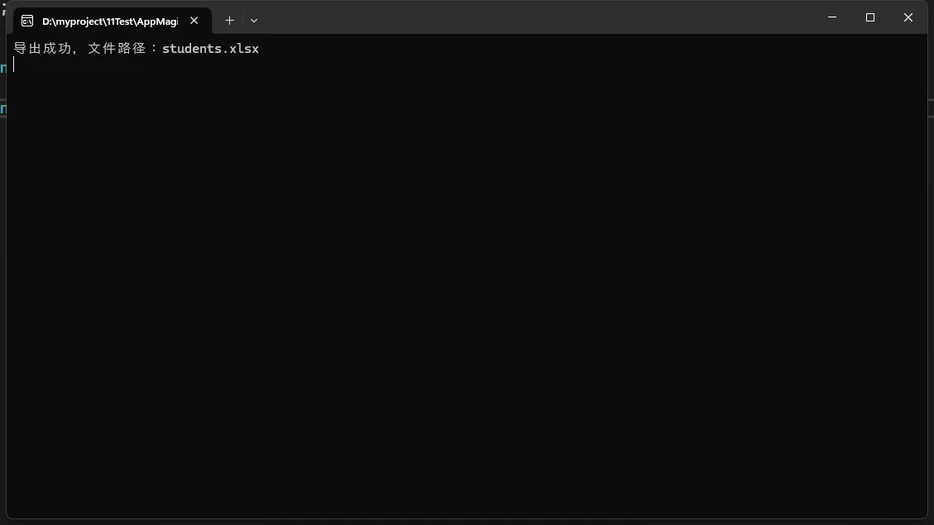Minimize the terminal window

(x=832, y=17)
